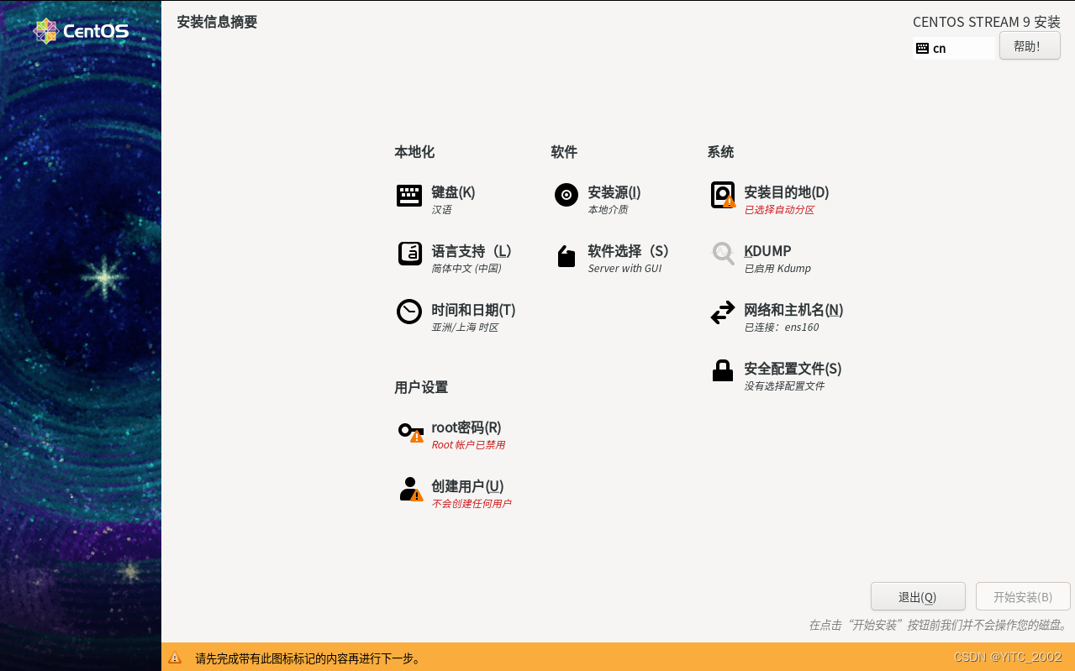Click the '本地介质' text under install source
This screenshot has width=1075, height=671.
coord(608,210)
